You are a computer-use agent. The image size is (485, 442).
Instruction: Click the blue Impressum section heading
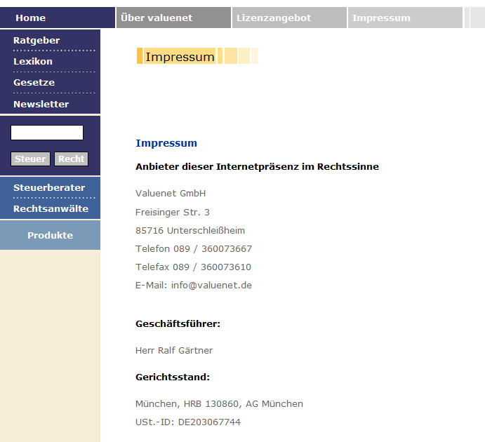tap(166, 143)
